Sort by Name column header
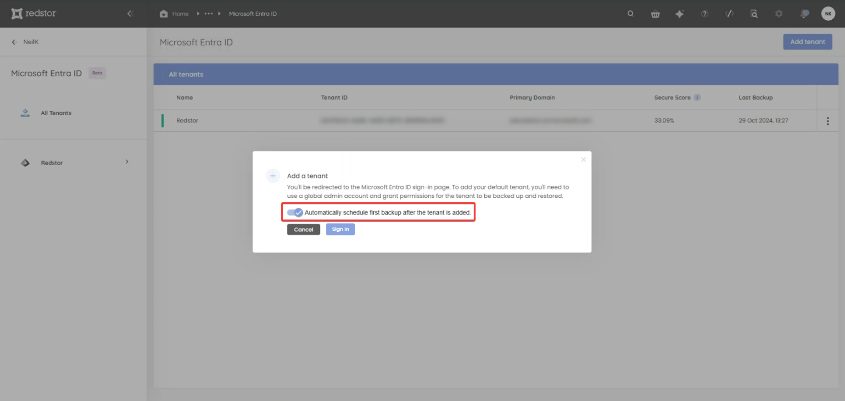The width and height of the screenshot is (845, 401). (185, 97)
